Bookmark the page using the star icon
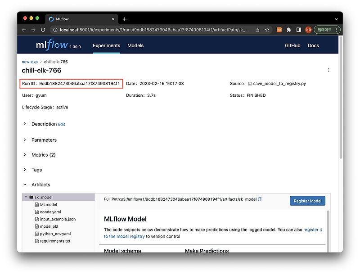 click(x=267, y=30)
